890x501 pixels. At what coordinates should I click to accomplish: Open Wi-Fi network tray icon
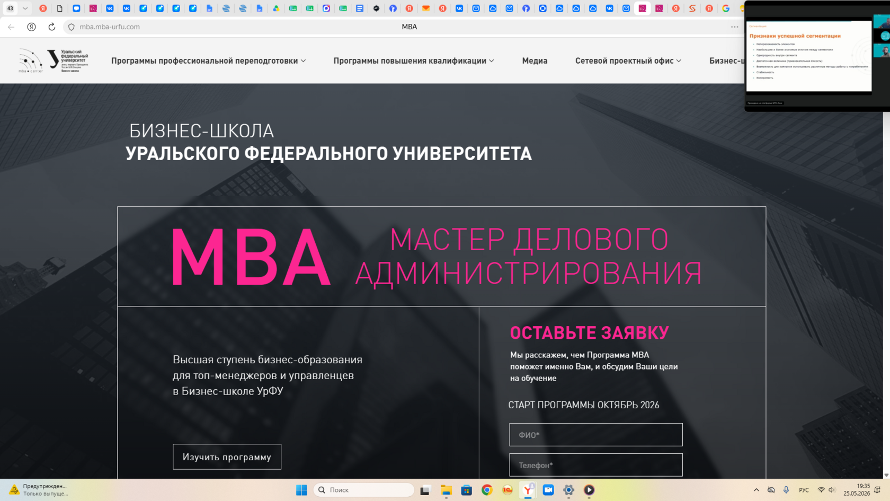tap(821, 490)
